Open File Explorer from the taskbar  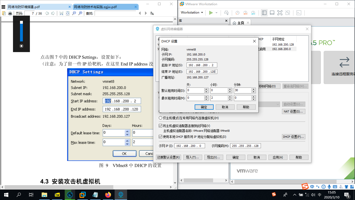44,195
